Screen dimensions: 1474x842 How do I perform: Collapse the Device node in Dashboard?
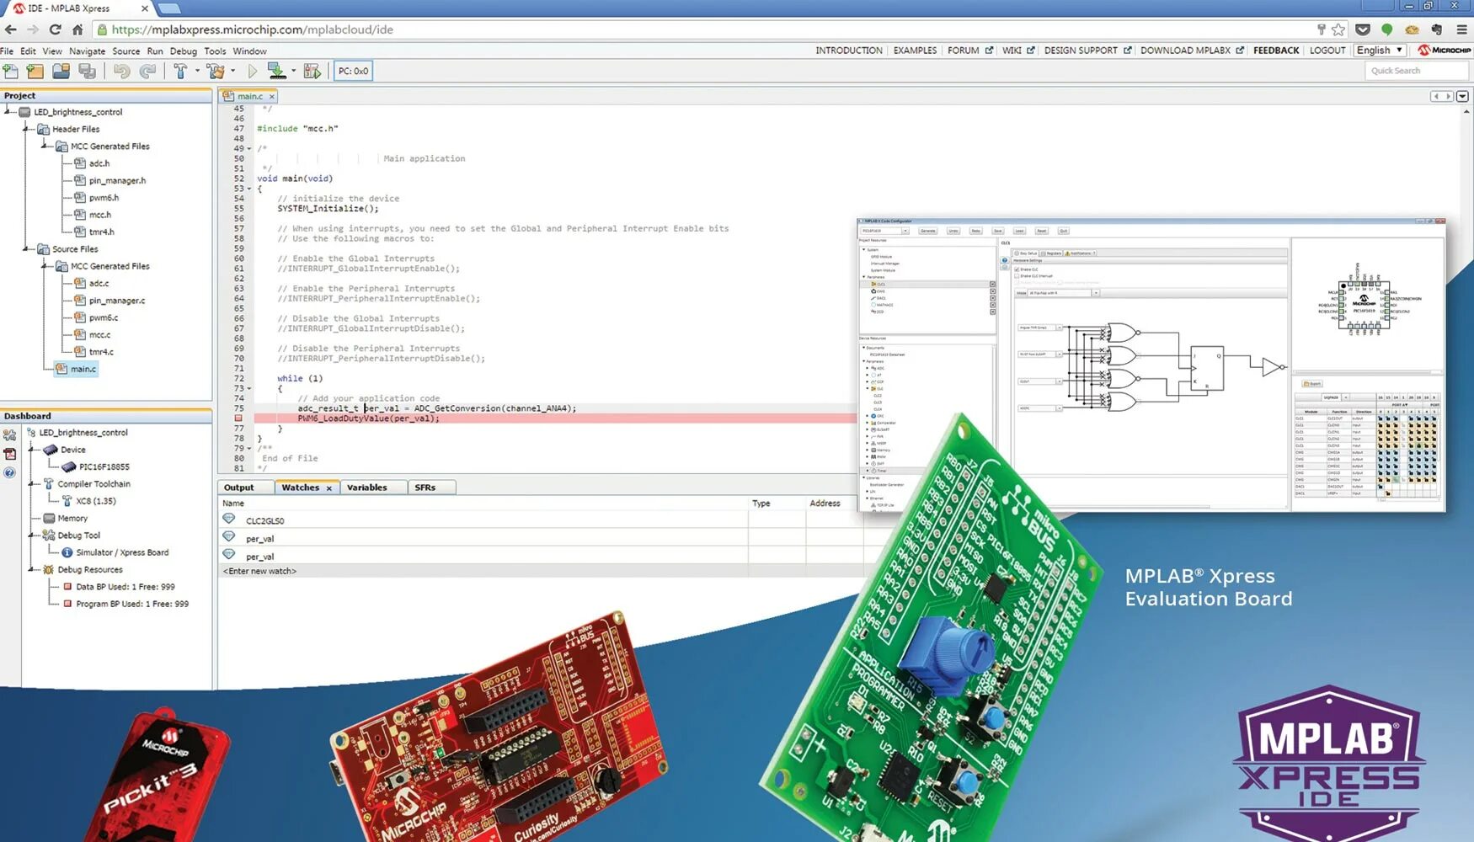click(x=32, y=449)
